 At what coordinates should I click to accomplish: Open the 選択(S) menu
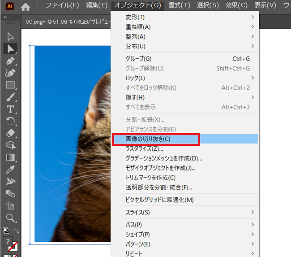[x=208, y=5]
